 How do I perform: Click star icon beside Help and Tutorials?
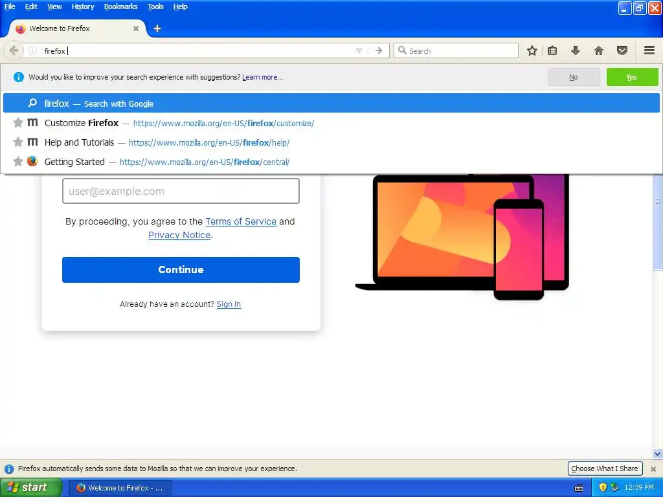[17, 142]
